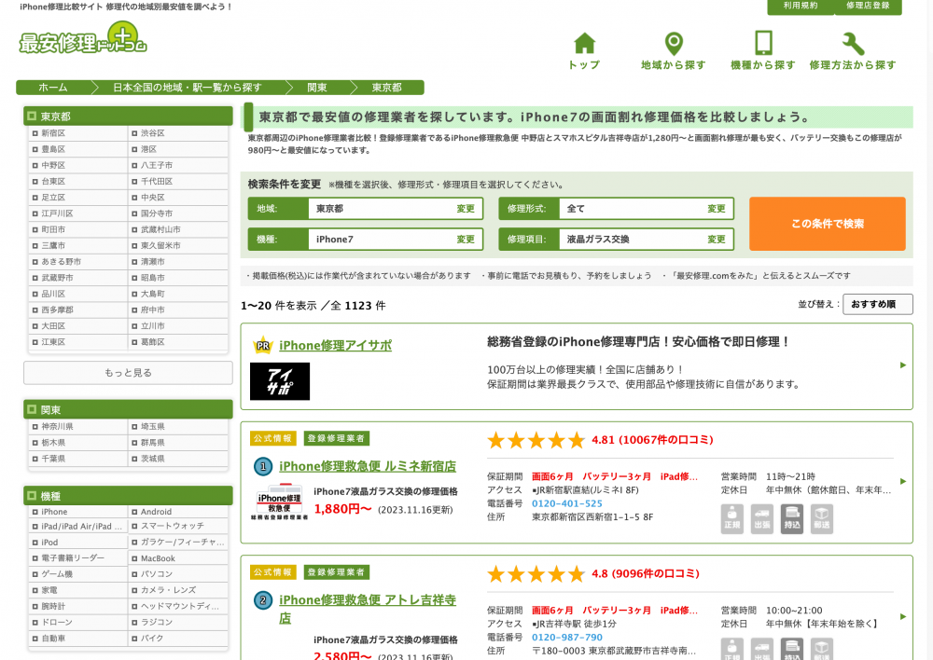Select 神奈川県 under 関東

[58, 426]
